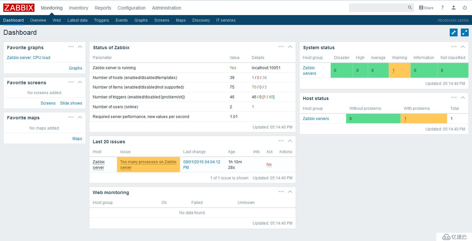Open the Inventory main menu
The width and height of the screenshot is (472, 241).
(x=78, y=8)
